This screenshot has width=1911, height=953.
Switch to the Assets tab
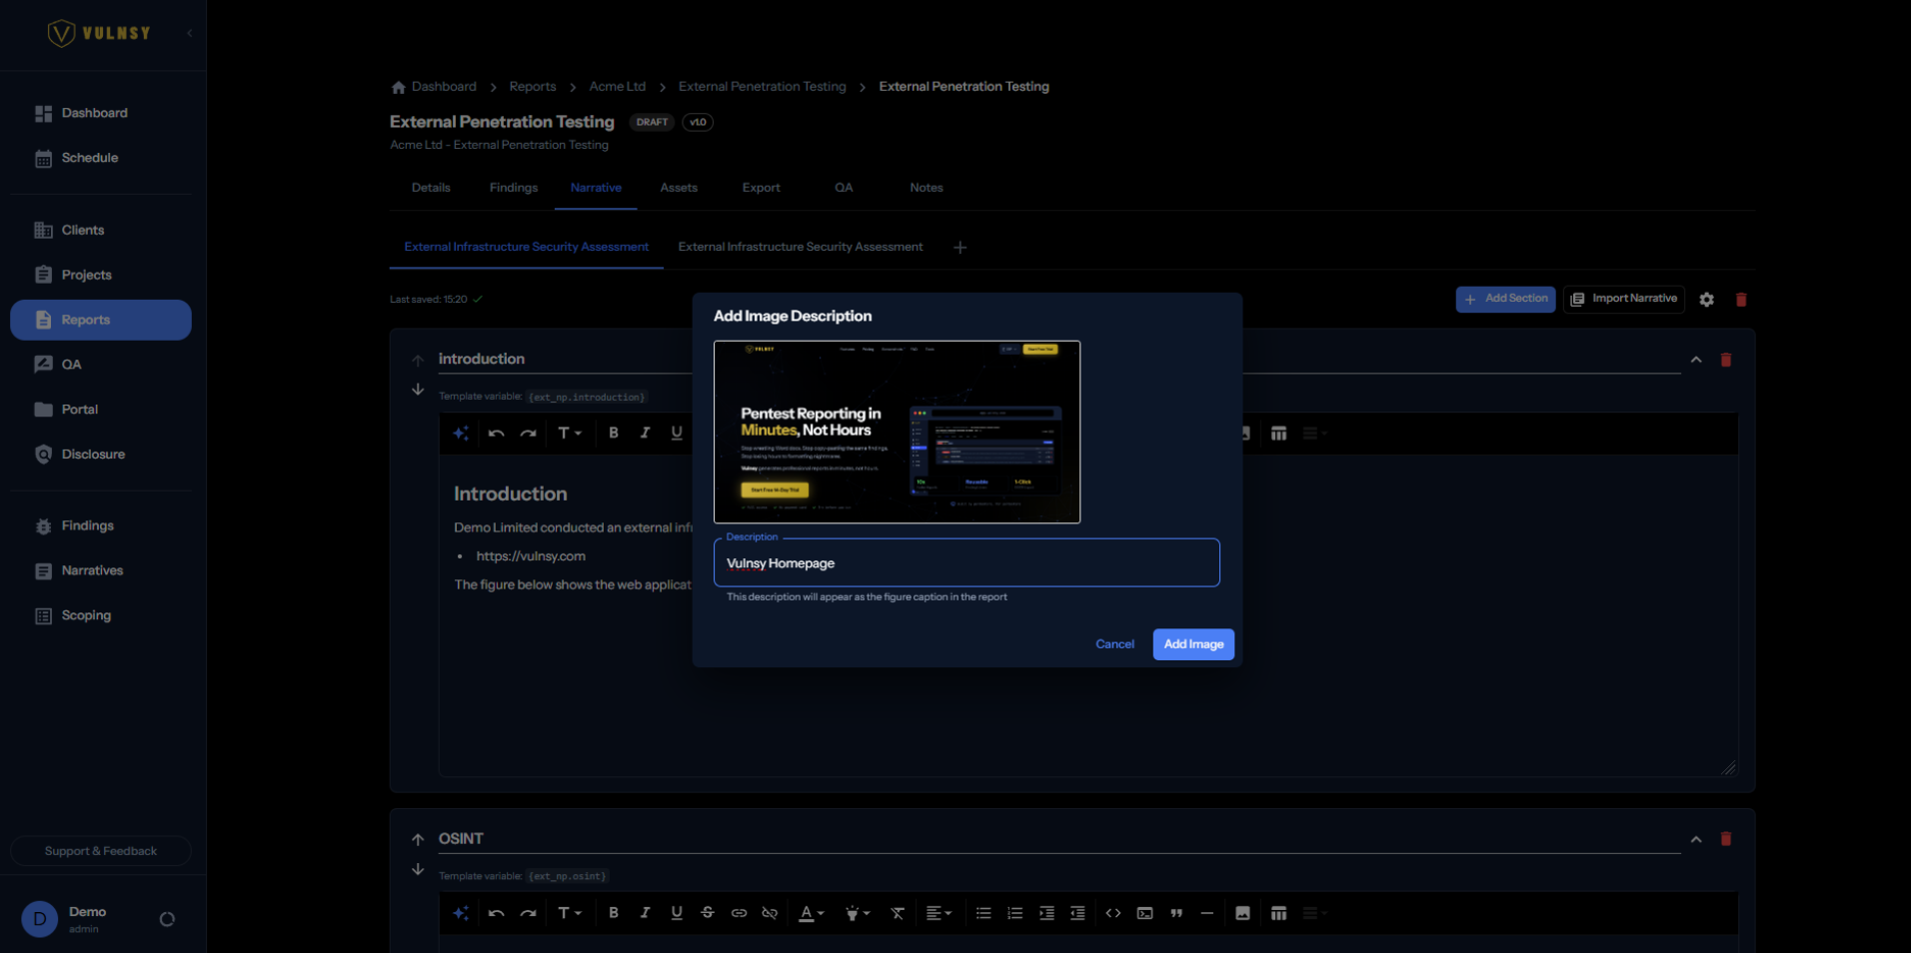tap(679, 188)
